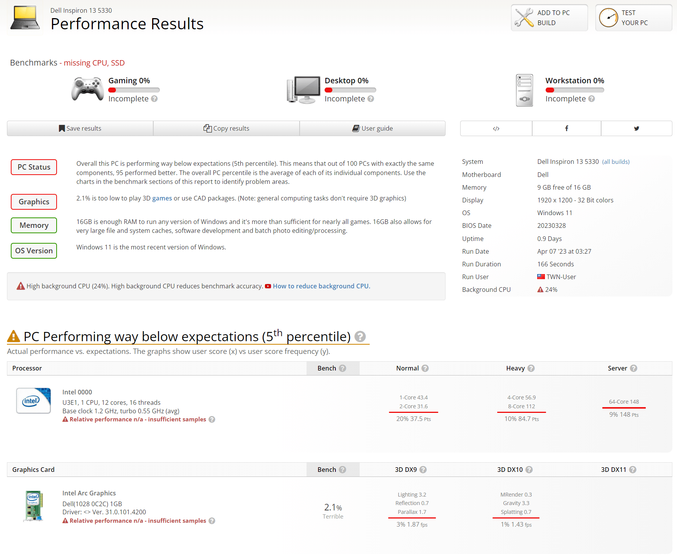This screenshot has width=677, height=559.
Task: Click the Memory badge
Action: tap(34, 225)
